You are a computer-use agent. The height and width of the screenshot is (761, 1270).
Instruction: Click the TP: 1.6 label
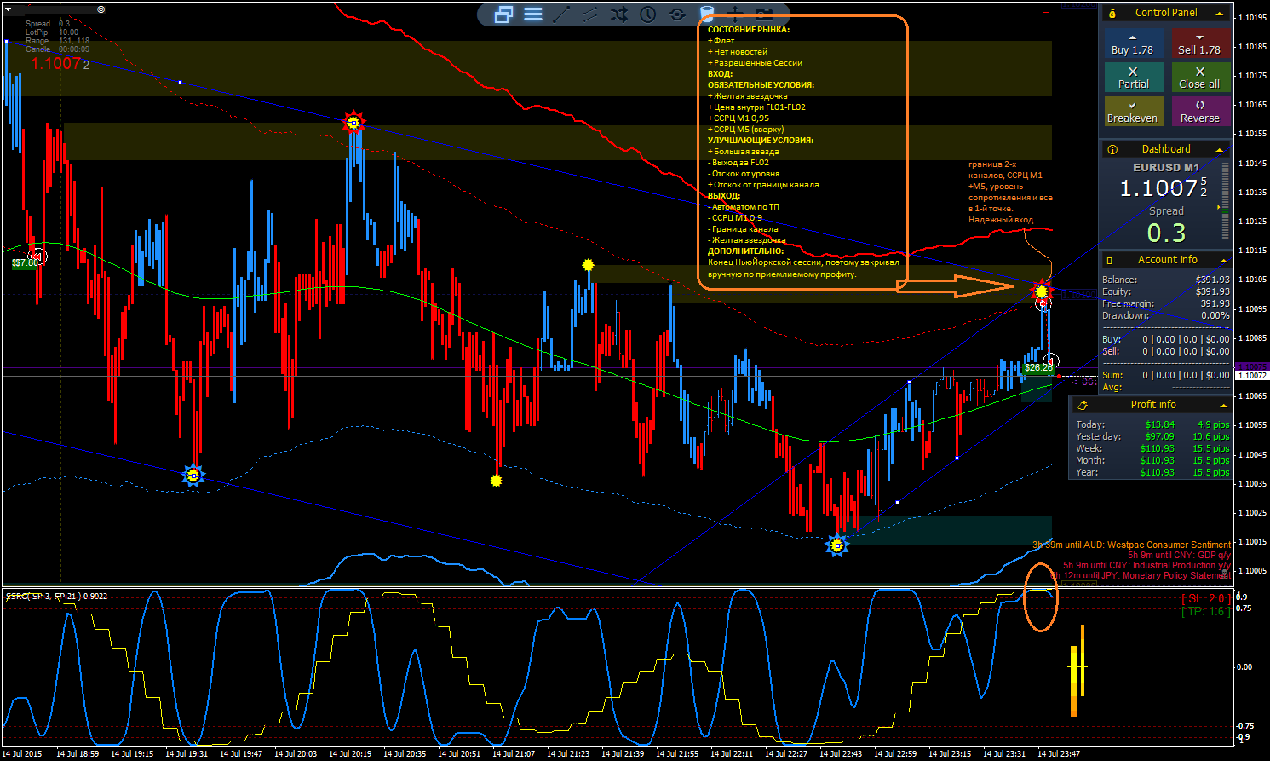click(1205, 612)
